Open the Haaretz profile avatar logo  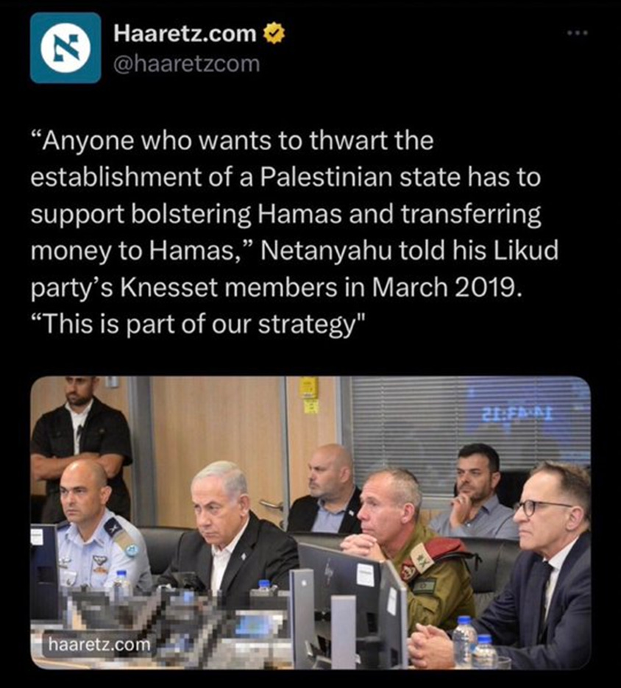click(65, 48)
